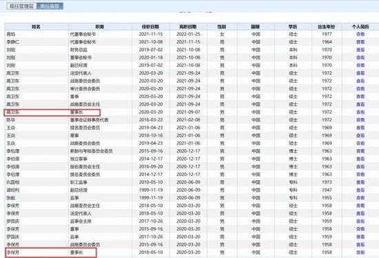Click the 2018-10-16 appointment date cell
The height and width of the screenshot is (258, 379).
[x=151, y=135]
